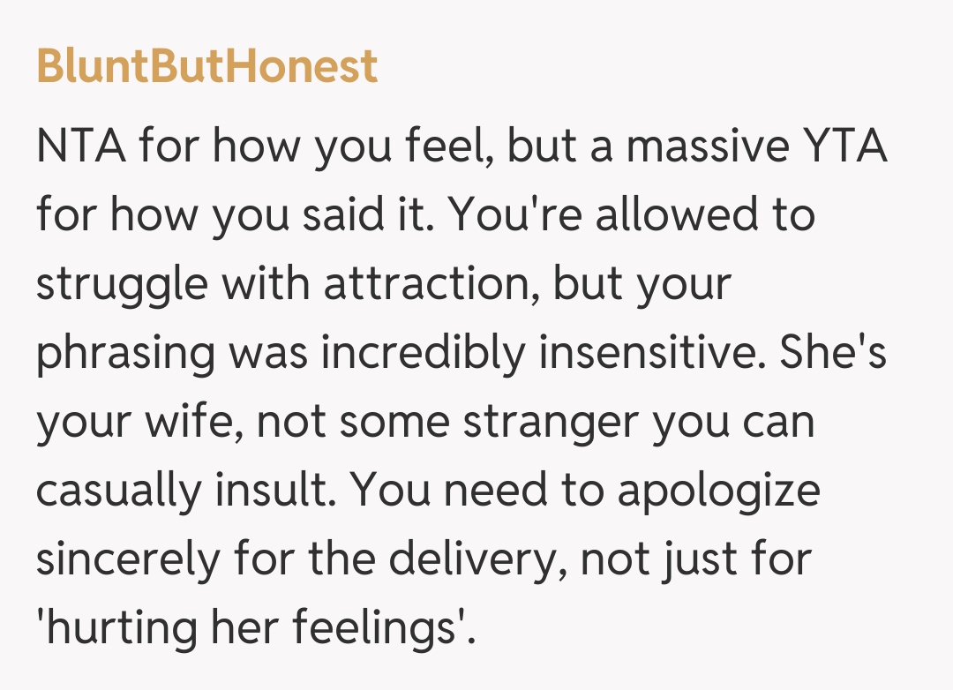Image resolution: width=953 pixels, height=690 pixels.
Task: Click the word 'apologize' in the comment
Action: [x=717, y=490]
